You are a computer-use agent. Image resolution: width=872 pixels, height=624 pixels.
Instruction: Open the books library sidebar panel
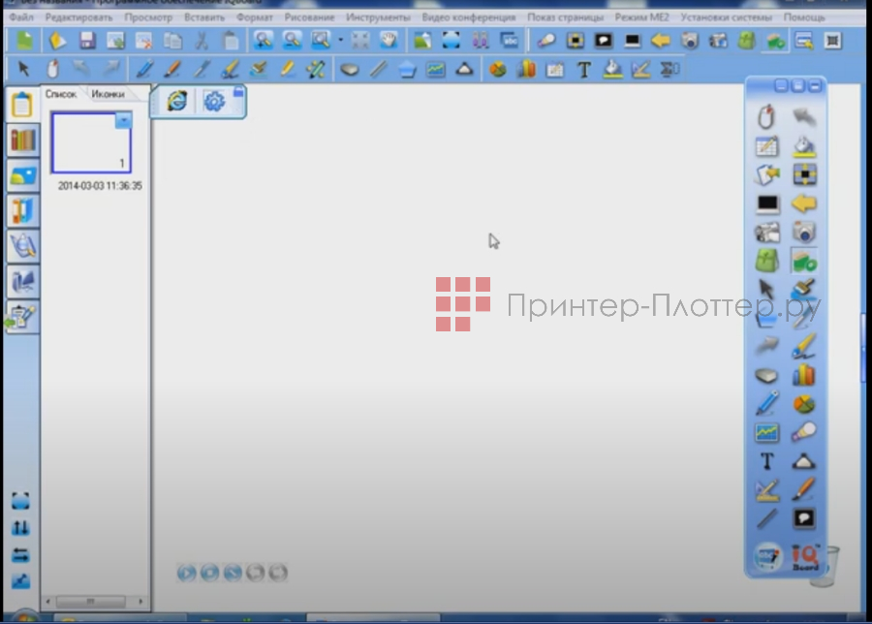(x=22, y=140)
